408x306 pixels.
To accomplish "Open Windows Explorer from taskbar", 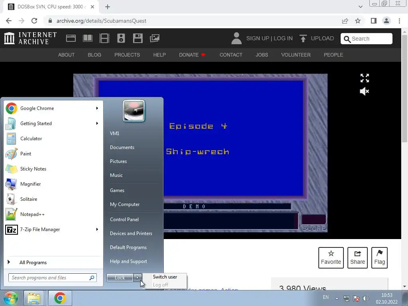I will pyautogui.click(x=34, y=298).
